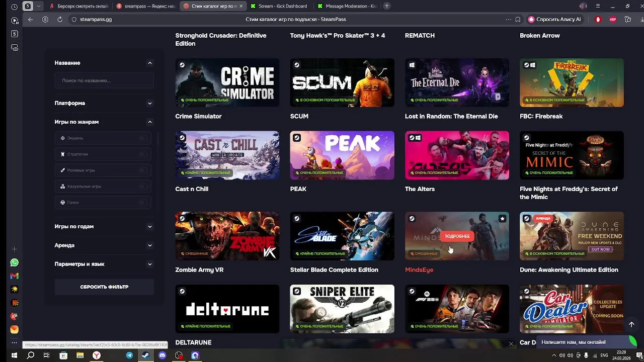Go back with the browser back arrow
Image resolution: width=644 pixels, height=362 pixels.
[31, 19]
